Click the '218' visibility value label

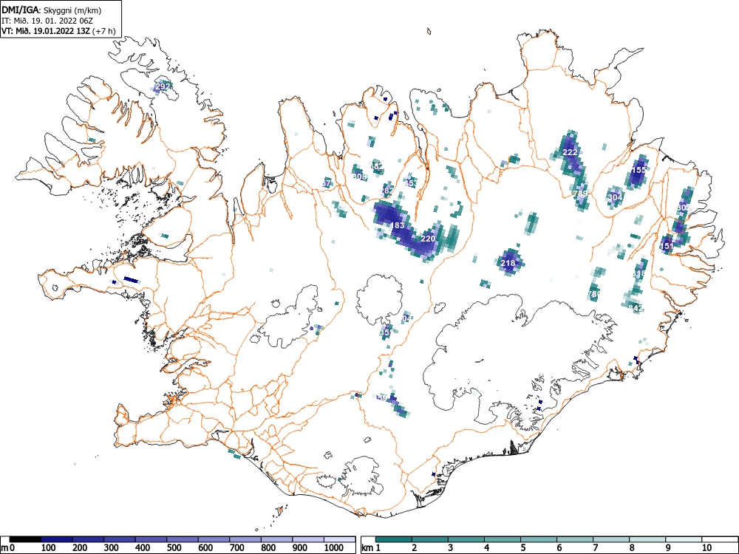click(x=508, y=263)
